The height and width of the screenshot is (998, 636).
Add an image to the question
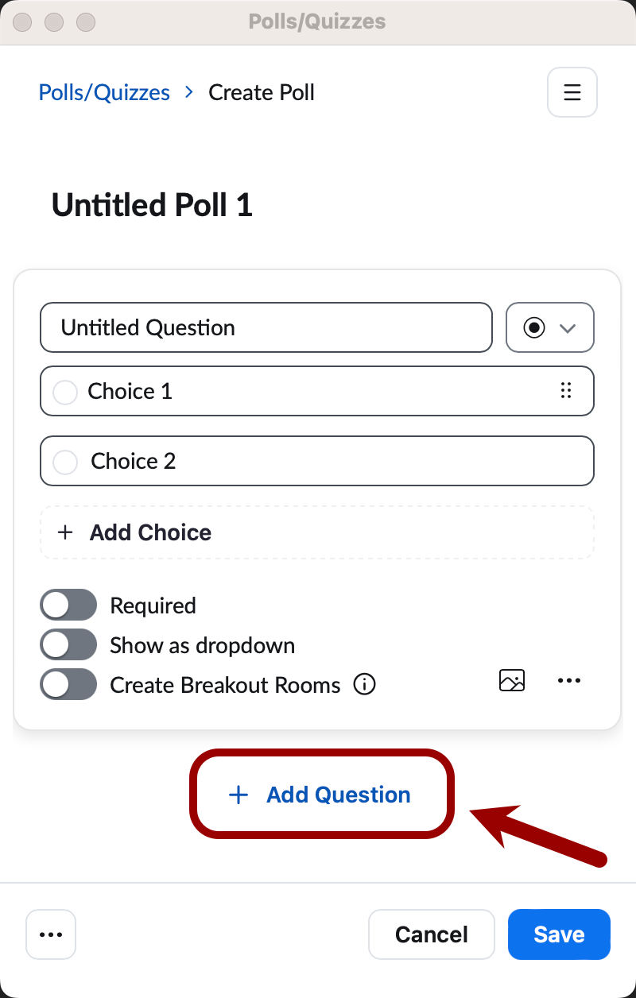click(512, 680)
